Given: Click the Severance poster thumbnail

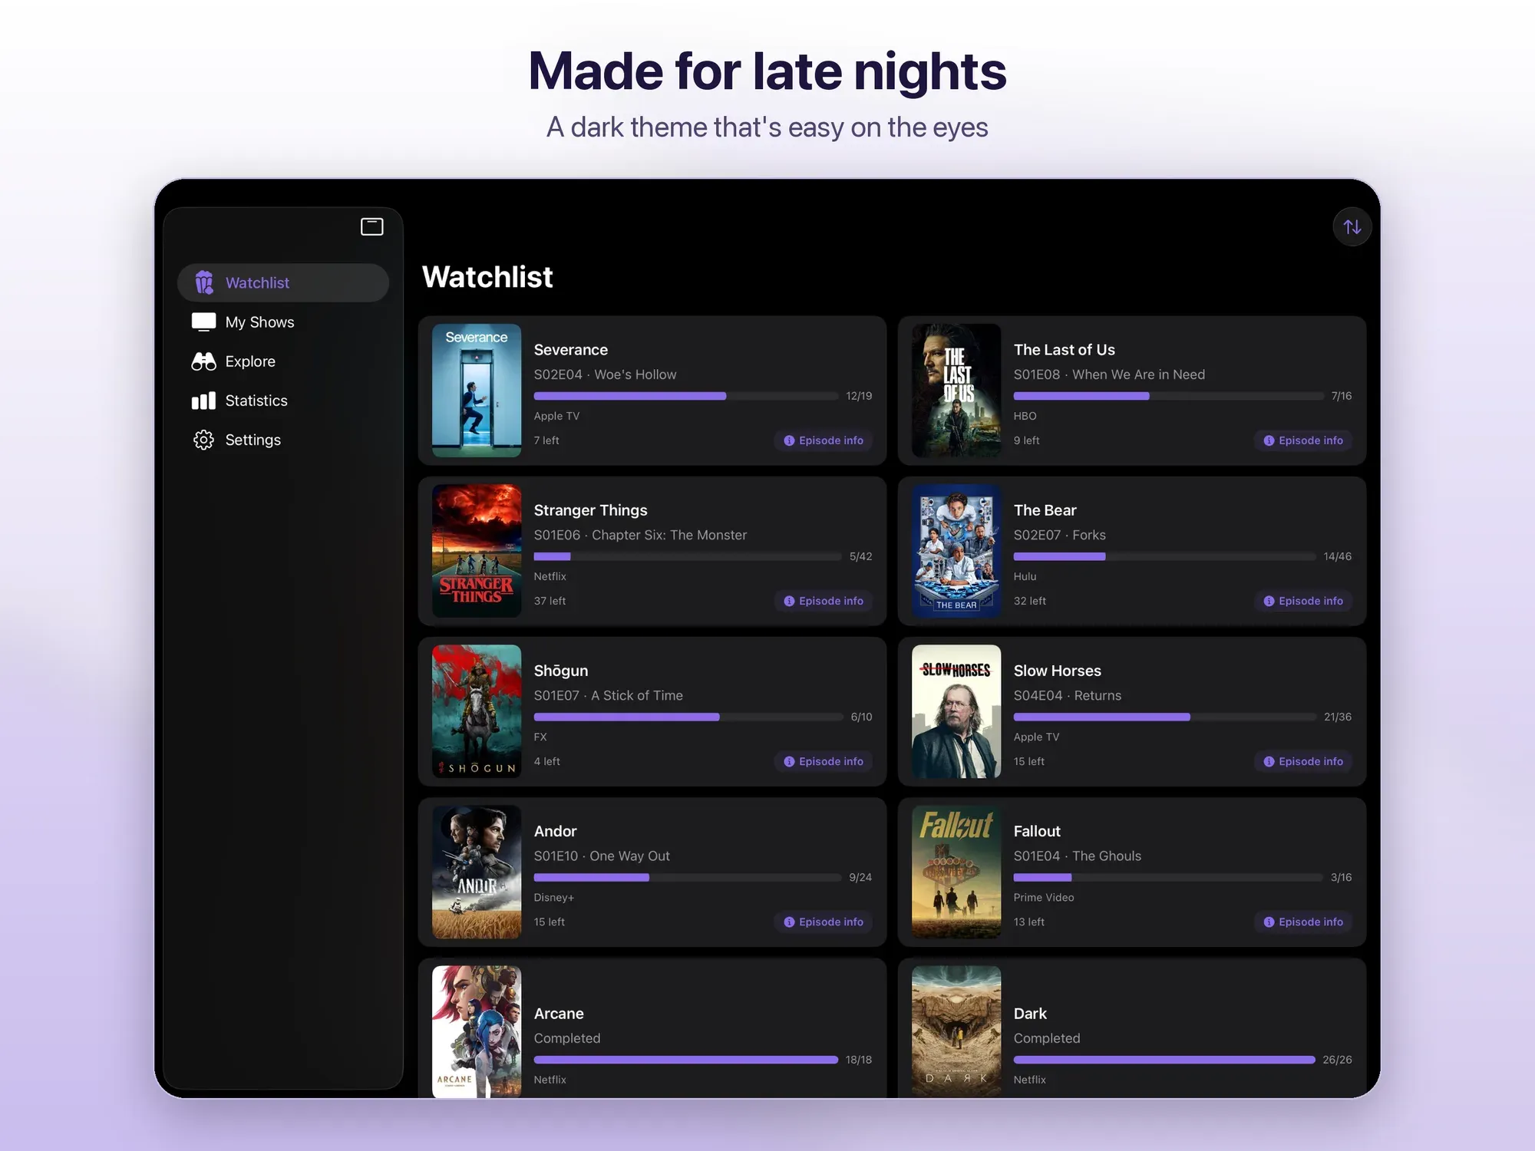Looking at the screenshot, I should pos(477,391).
